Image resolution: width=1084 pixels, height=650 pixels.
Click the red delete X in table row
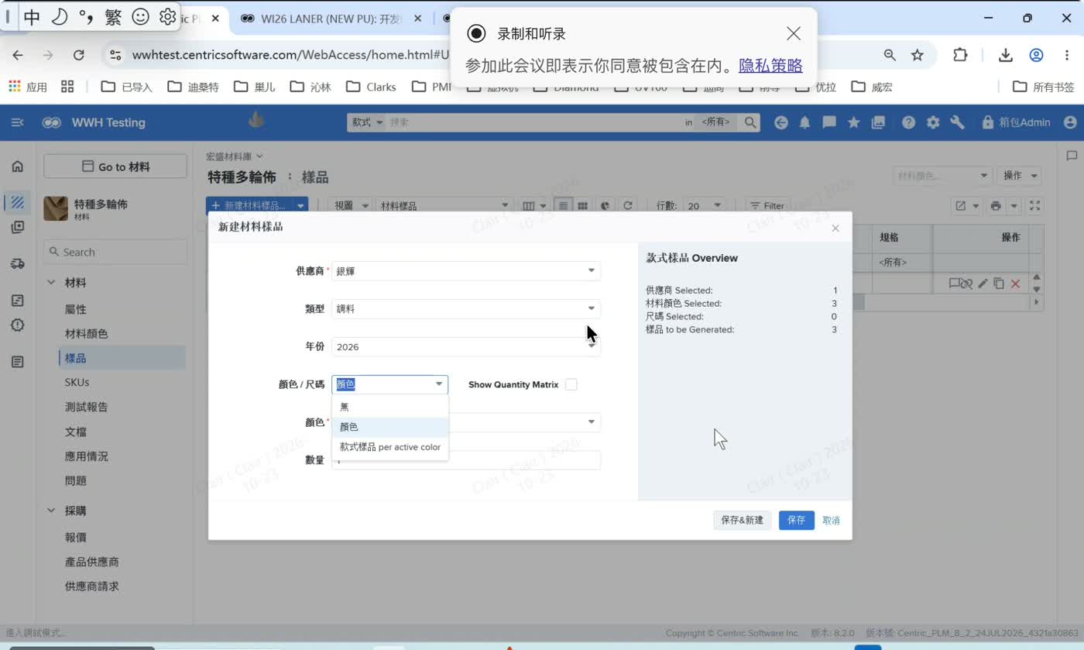pos(1015,284)
